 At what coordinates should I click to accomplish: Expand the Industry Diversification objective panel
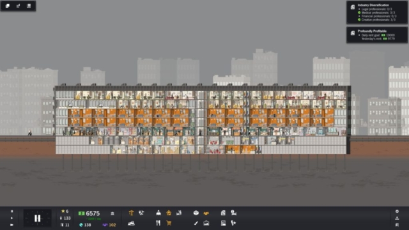coord(377,13)
